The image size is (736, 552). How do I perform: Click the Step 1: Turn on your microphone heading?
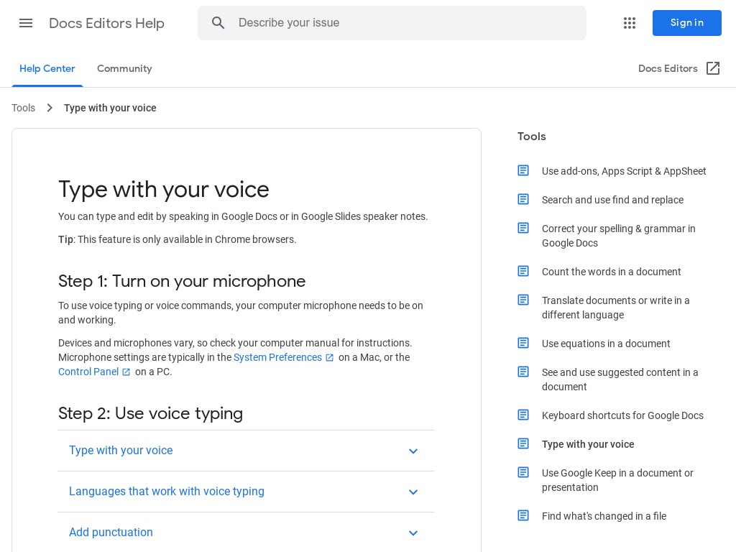(182, 281)
